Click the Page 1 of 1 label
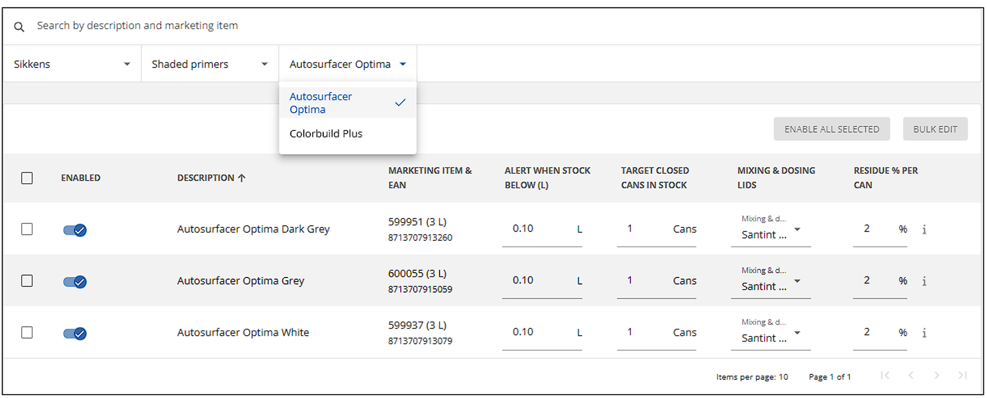The width and height of the screenshot is (987, 398). coord(830,377)
